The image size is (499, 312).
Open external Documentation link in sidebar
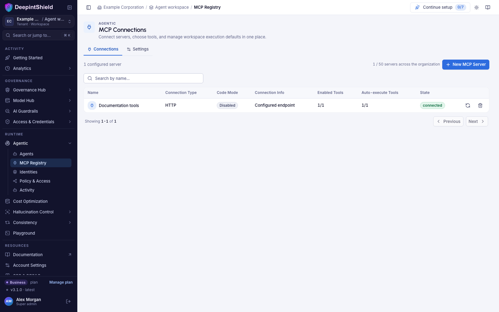39,255
